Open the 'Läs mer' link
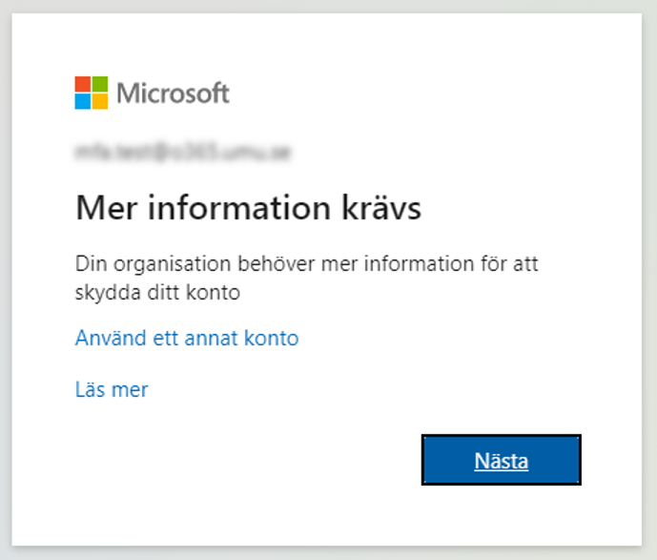 (112, 389)
